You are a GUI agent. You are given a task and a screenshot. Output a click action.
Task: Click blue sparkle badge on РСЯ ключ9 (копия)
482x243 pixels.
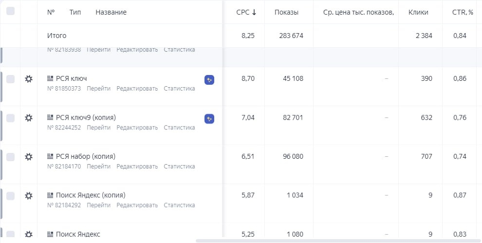(x=209, y=119)
